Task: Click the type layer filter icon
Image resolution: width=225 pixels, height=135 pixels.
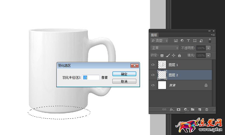Action: click(188, 41)
